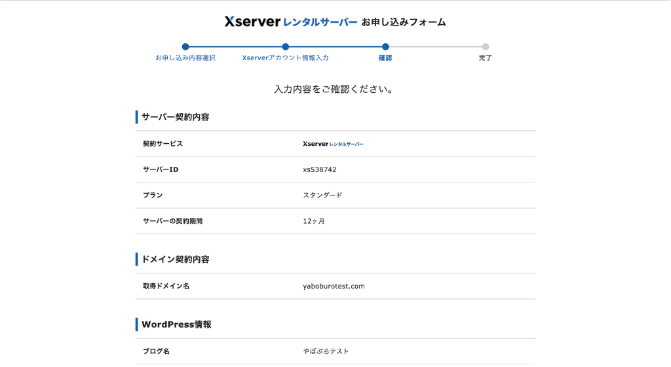The width and height of the screenshot is (671, 367).
Task: Select the お申し込み内容選択 step label
Action: (185, 58)
